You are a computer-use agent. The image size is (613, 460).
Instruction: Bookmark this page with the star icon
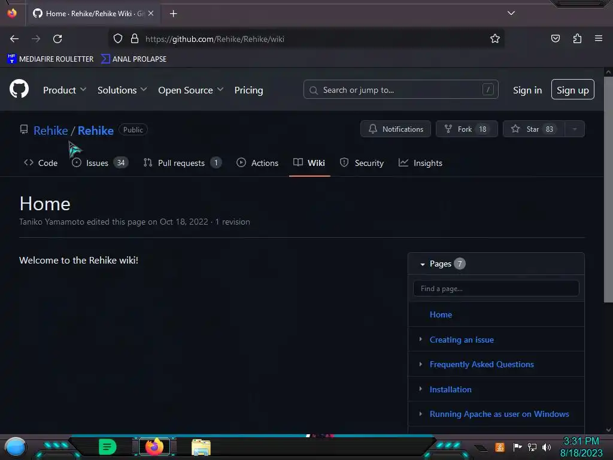495,39
